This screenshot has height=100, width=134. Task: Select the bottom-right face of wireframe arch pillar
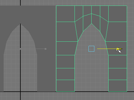[x=118, y=86]
